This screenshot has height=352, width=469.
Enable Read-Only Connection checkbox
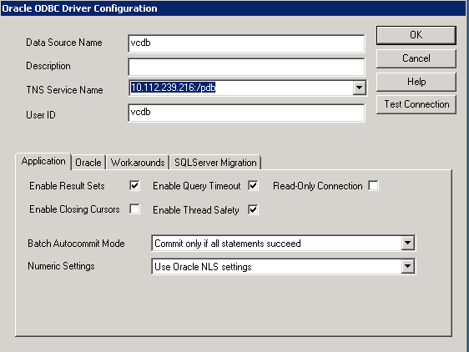(x=373, y=185)
